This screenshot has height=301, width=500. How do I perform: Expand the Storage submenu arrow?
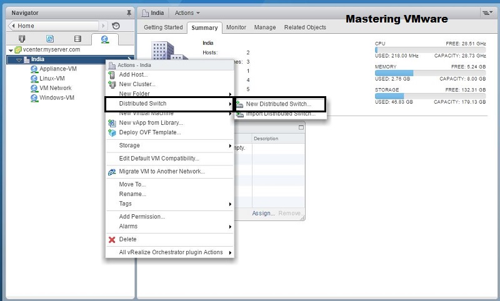(230, 146)
